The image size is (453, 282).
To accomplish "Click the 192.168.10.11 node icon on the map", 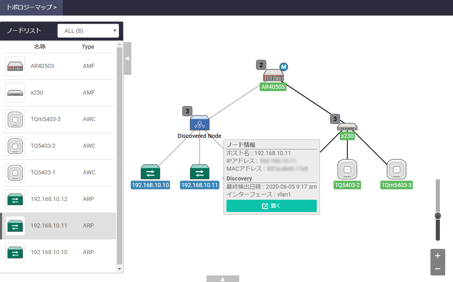I will pos(199,172).
